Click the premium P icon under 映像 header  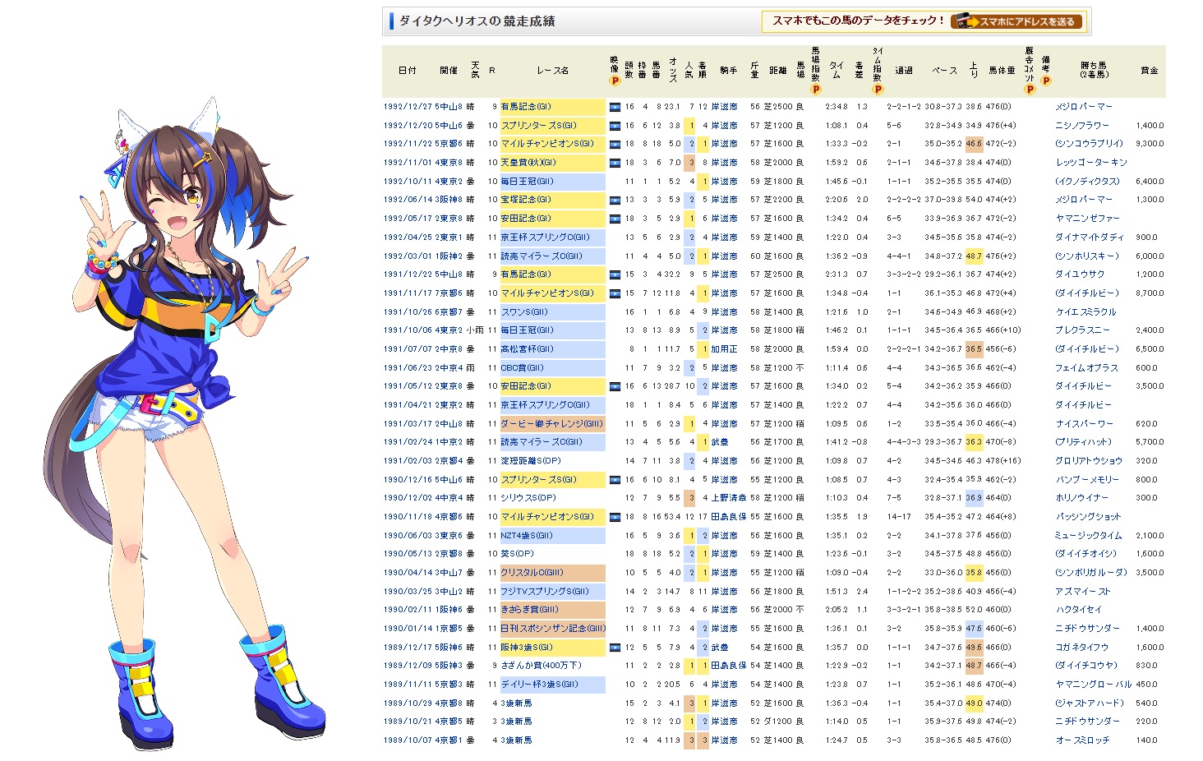[x=614, y=81]
